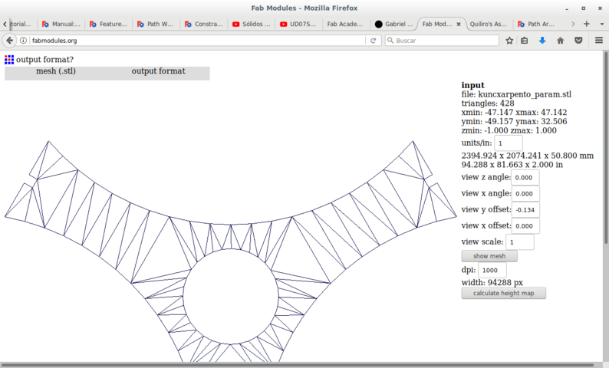The width and height of the screenshot is (609, 368).
Task: Click the vertical page scrollbar
Action: tap(605, 147)
